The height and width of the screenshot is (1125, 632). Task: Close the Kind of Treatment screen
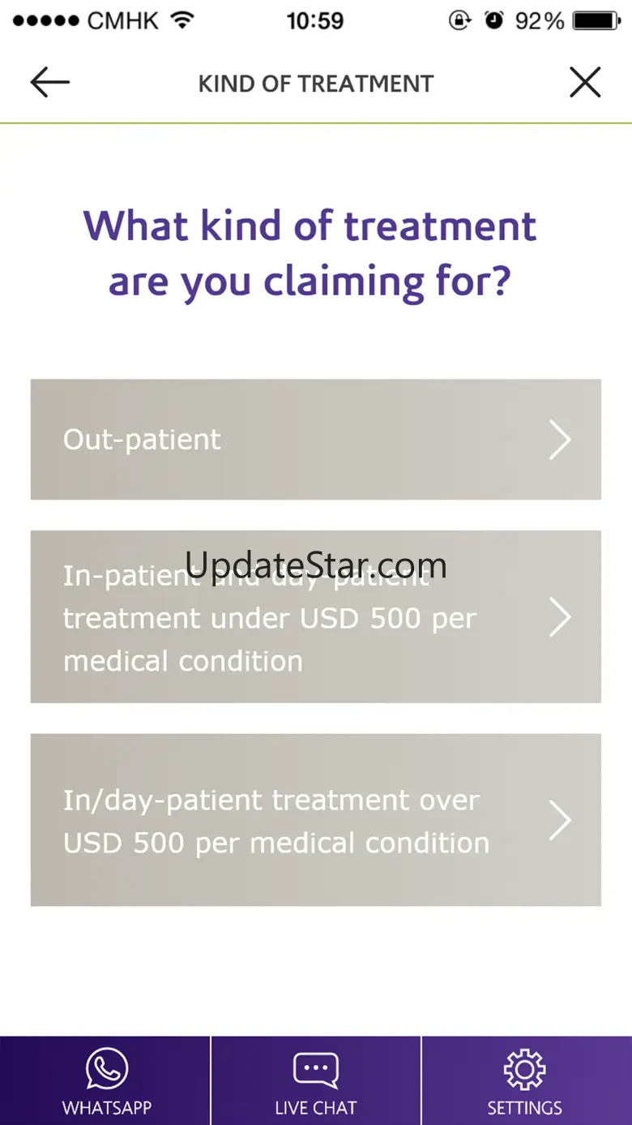pos(585,83)
